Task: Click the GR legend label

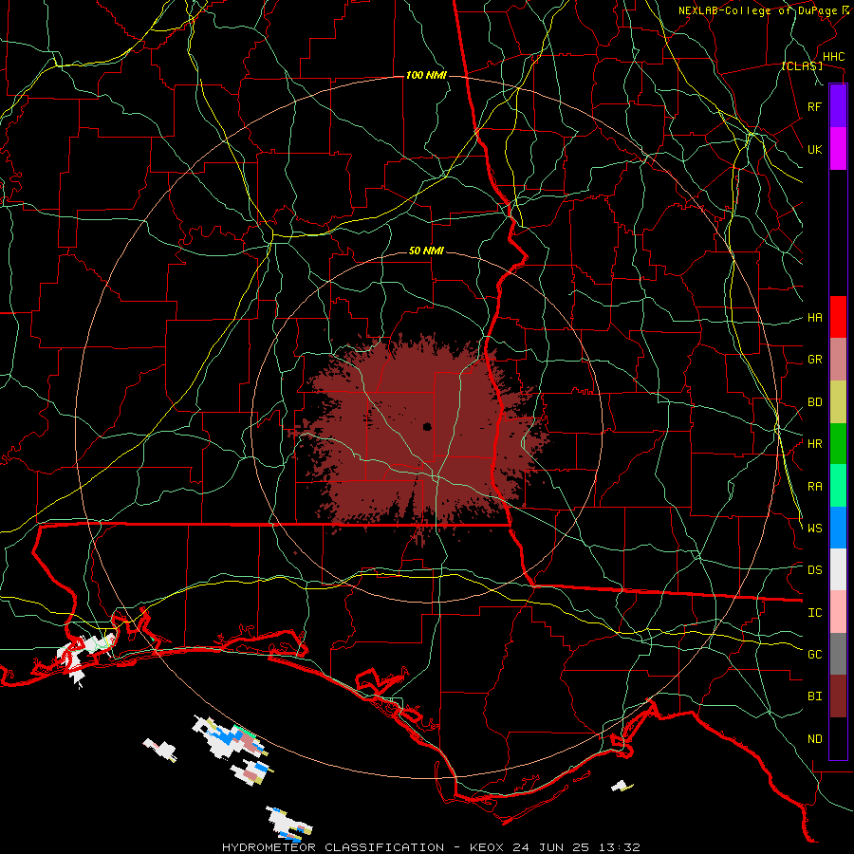Action: tap(814, 360)
